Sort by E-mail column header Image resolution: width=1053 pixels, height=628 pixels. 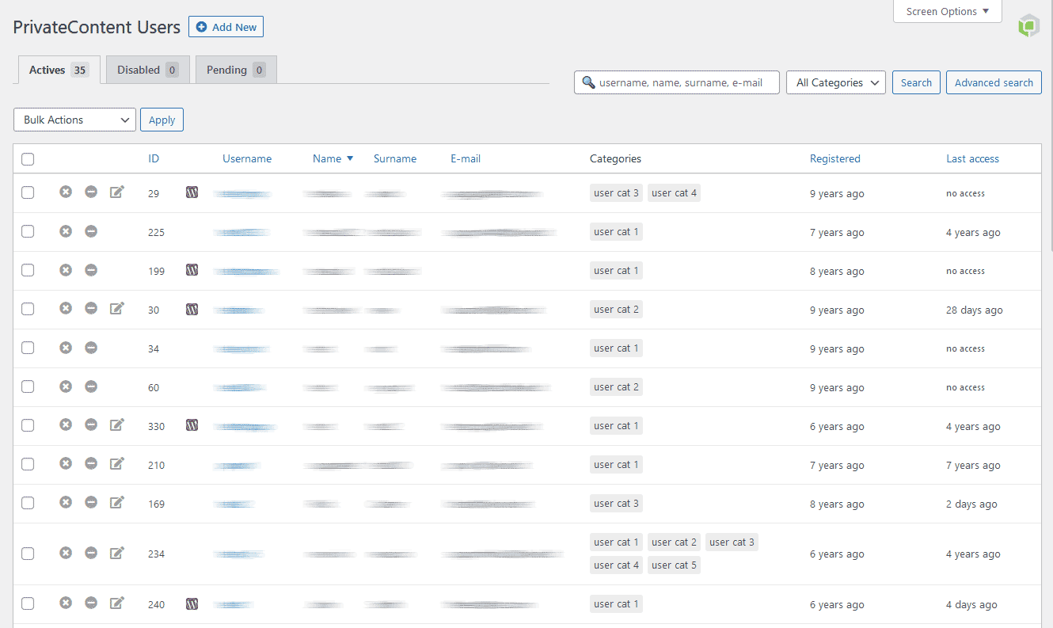(466, 158)
